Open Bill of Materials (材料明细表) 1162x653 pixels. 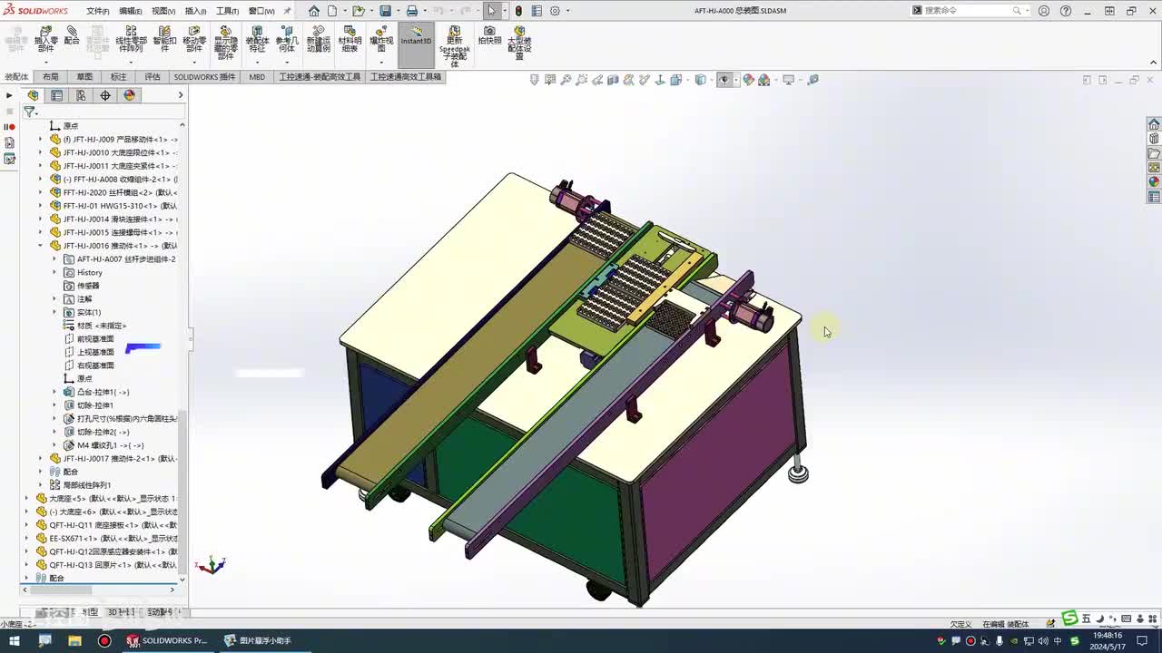(350, 40)
